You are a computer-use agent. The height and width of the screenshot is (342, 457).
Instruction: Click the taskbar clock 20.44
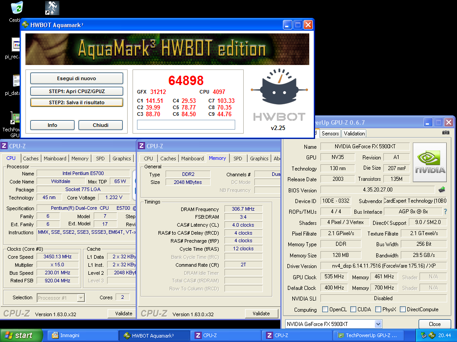tap(445, 335)
